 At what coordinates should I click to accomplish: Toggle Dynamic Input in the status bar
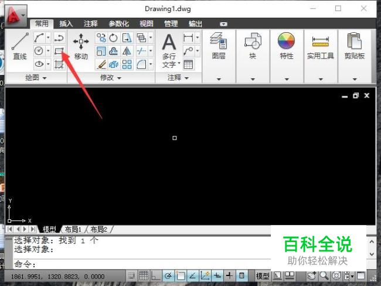pos(217,276)
